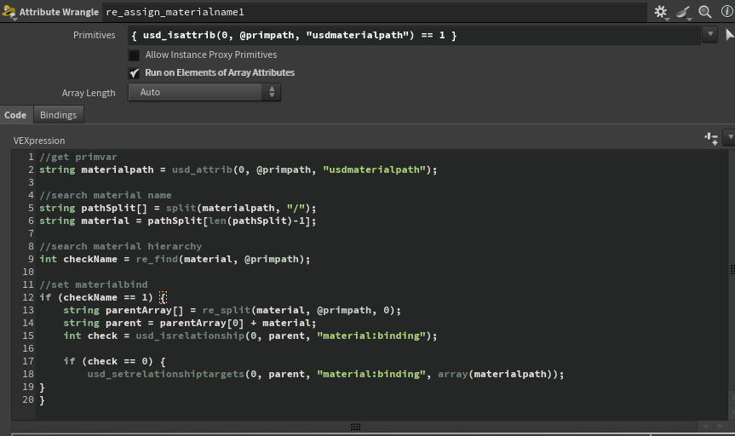This screenshot has height=436, width=735.
Task: Click the 'int checkName = re_find' line
Action: [175, 259]
